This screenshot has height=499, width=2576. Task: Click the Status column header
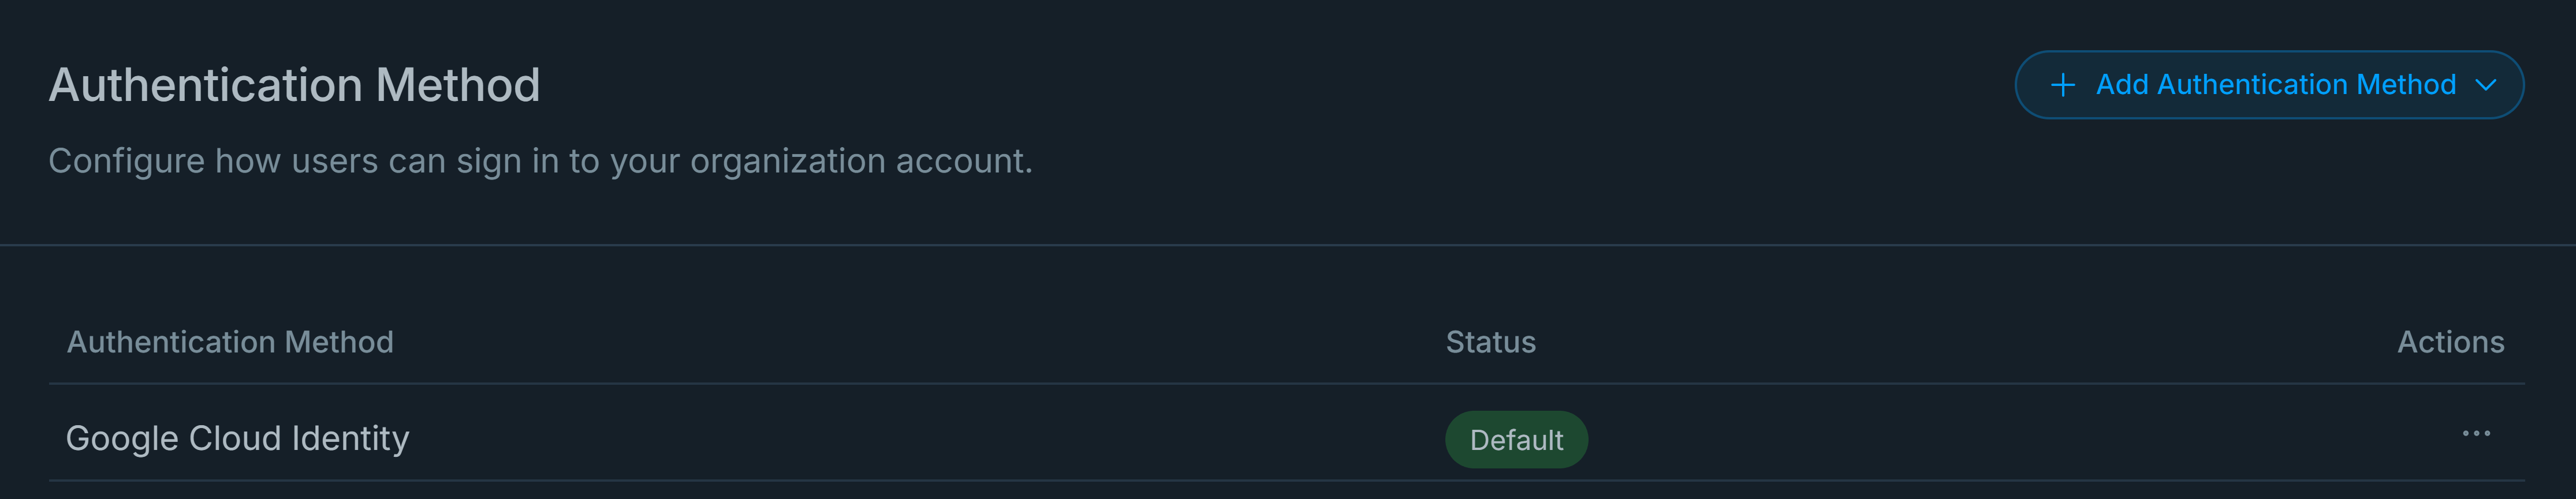tap(1490, 342)
